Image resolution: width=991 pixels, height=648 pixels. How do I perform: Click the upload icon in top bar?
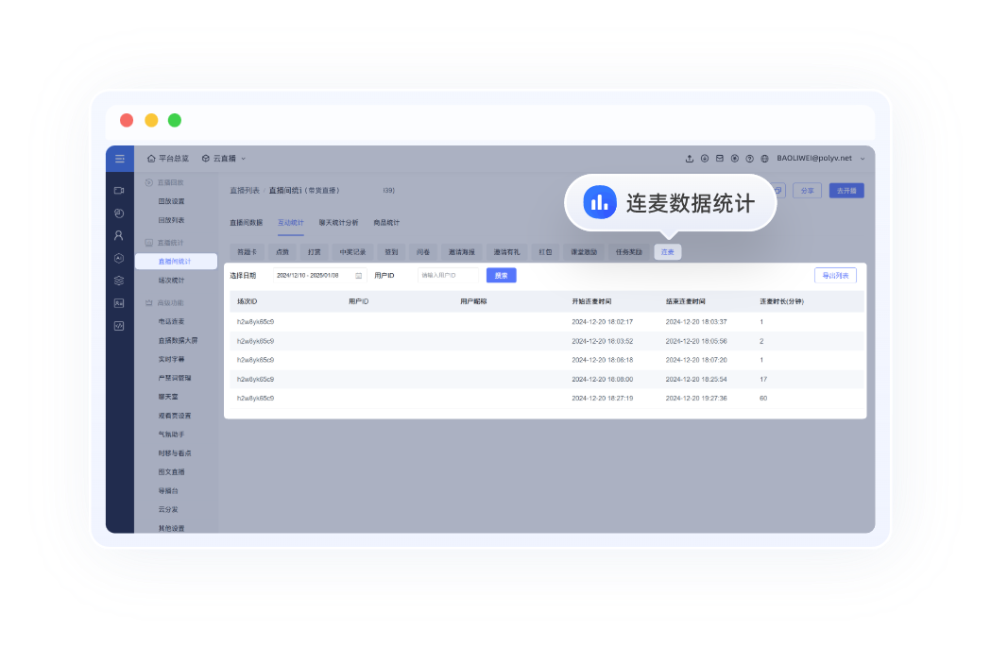690,159
